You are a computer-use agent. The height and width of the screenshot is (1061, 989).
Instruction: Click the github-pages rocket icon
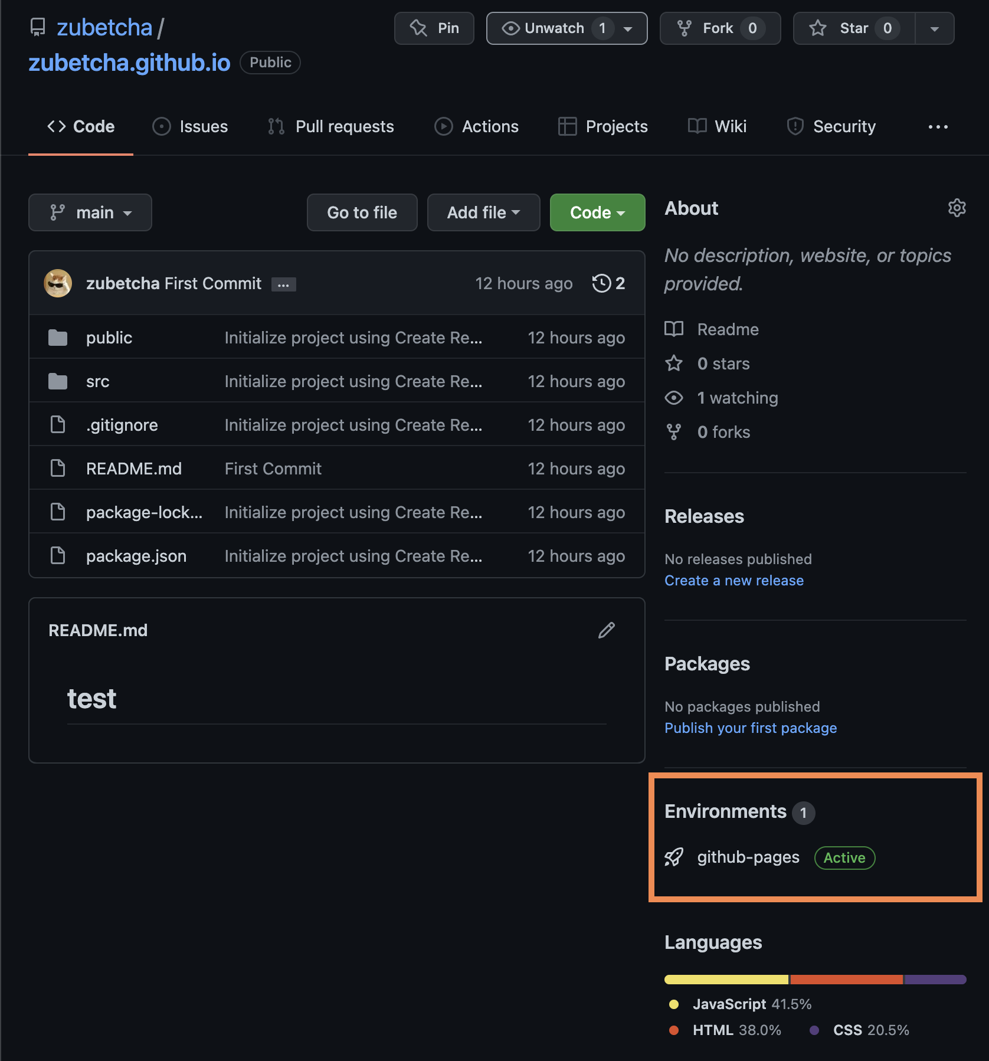click(674, 857)
